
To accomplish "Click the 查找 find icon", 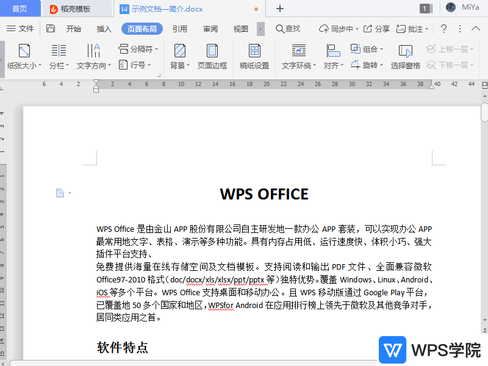I will tap(288, 28).
